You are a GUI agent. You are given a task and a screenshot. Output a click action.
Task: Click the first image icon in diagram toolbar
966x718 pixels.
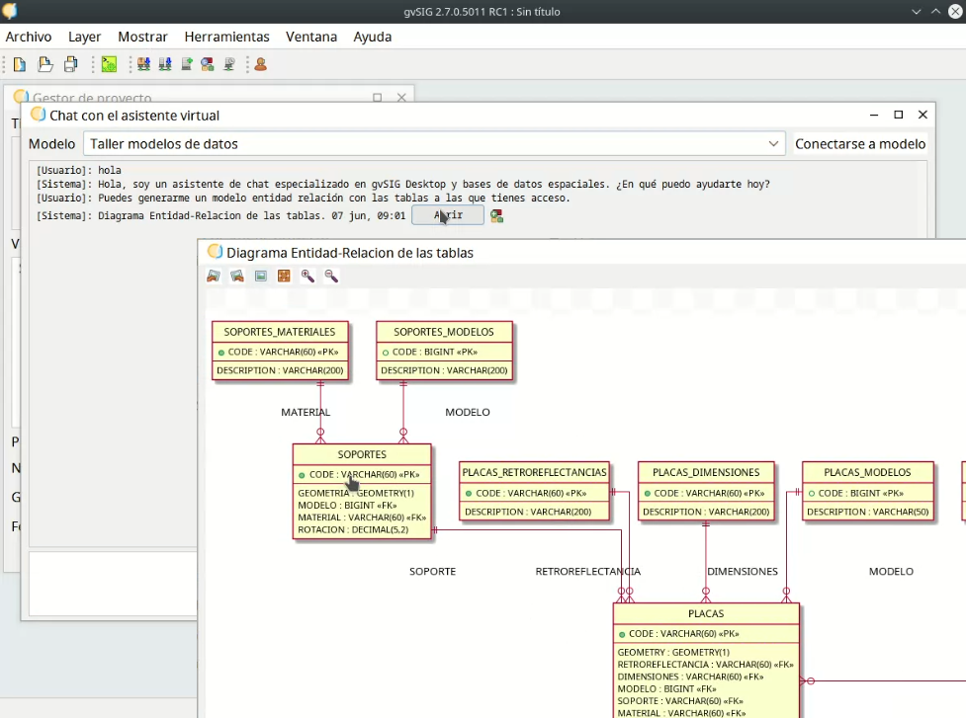pyautogui.click(x=214, y=277)
